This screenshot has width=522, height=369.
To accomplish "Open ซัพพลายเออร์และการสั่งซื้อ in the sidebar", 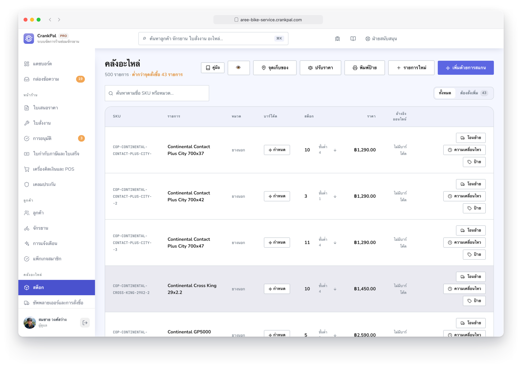I will point(56,303).
